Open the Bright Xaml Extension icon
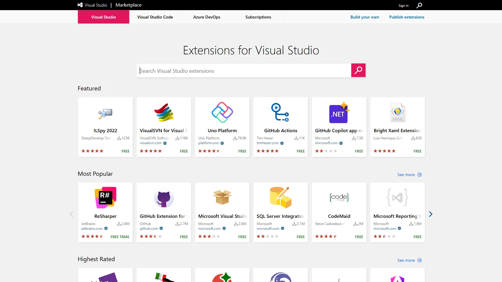This screenshot has width=502, height=282. [x=397, y=113]
